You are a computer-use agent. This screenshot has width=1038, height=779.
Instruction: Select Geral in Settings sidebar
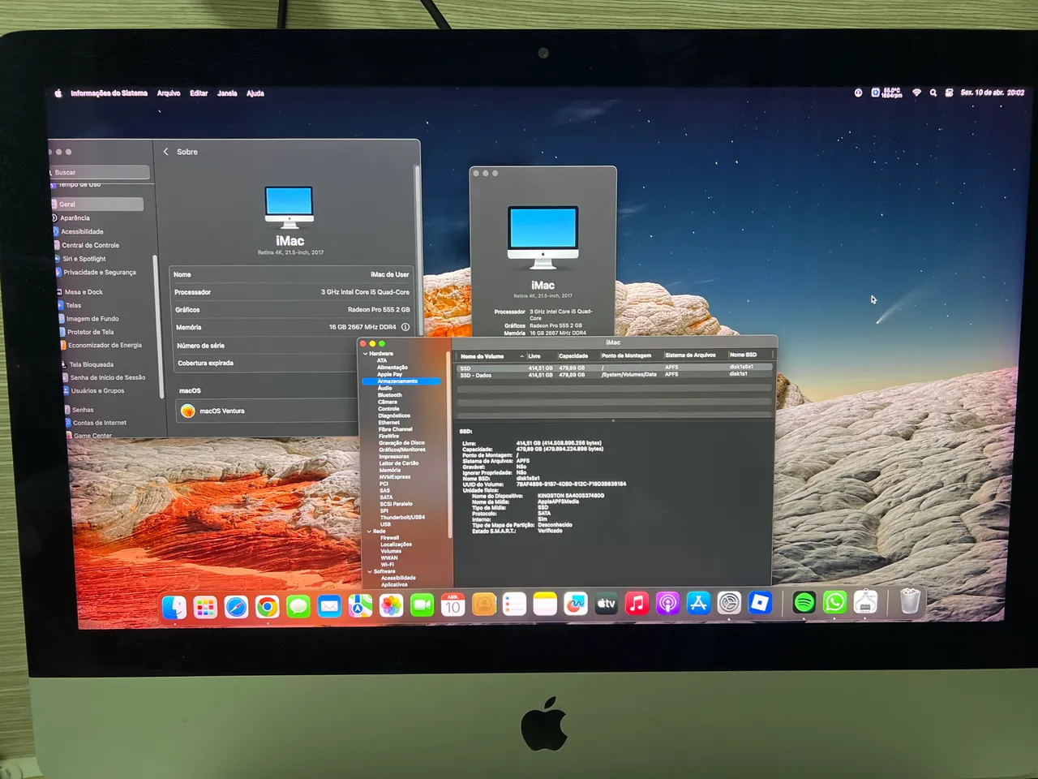click(97, 204)
